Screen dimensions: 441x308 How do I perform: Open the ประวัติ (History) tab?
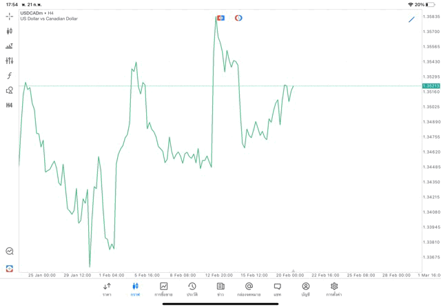click(x=192, y=289)
